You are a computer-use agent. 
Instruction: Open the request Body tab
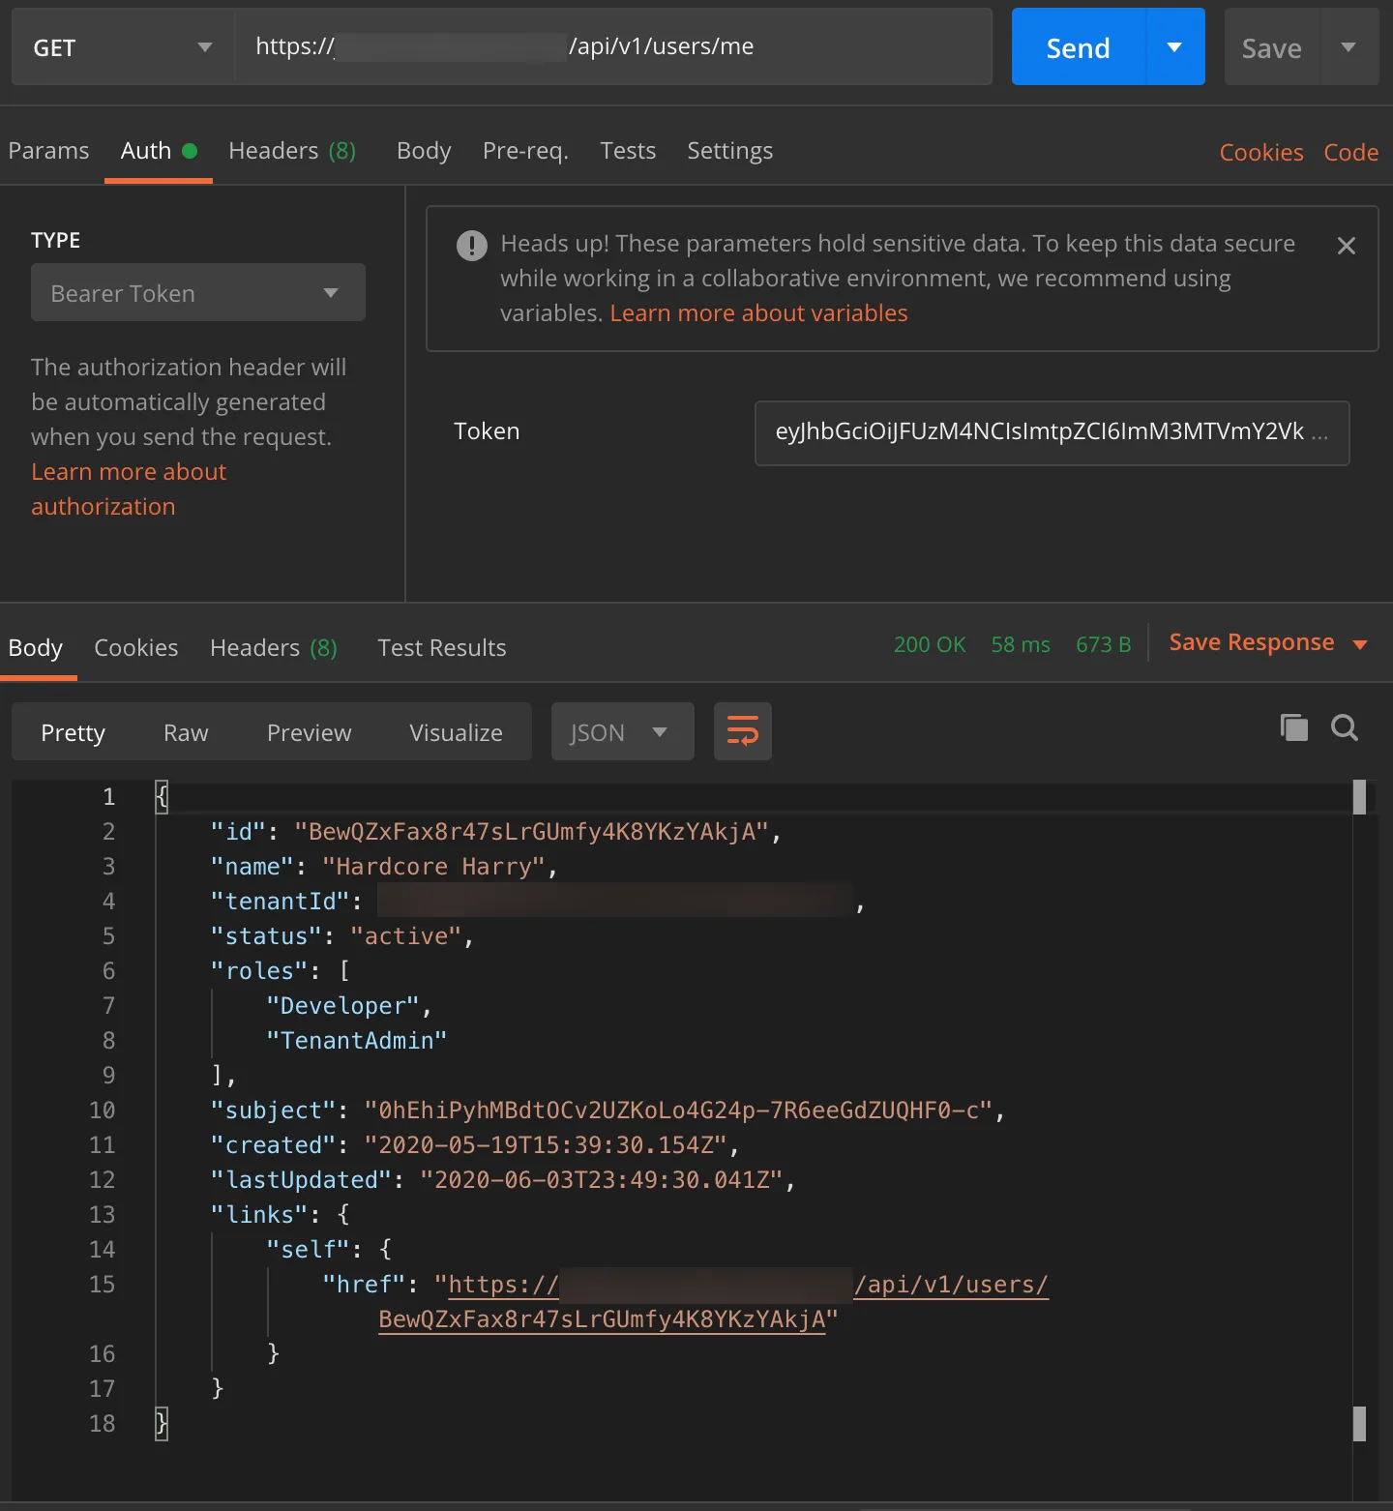[x=424, y=151]
